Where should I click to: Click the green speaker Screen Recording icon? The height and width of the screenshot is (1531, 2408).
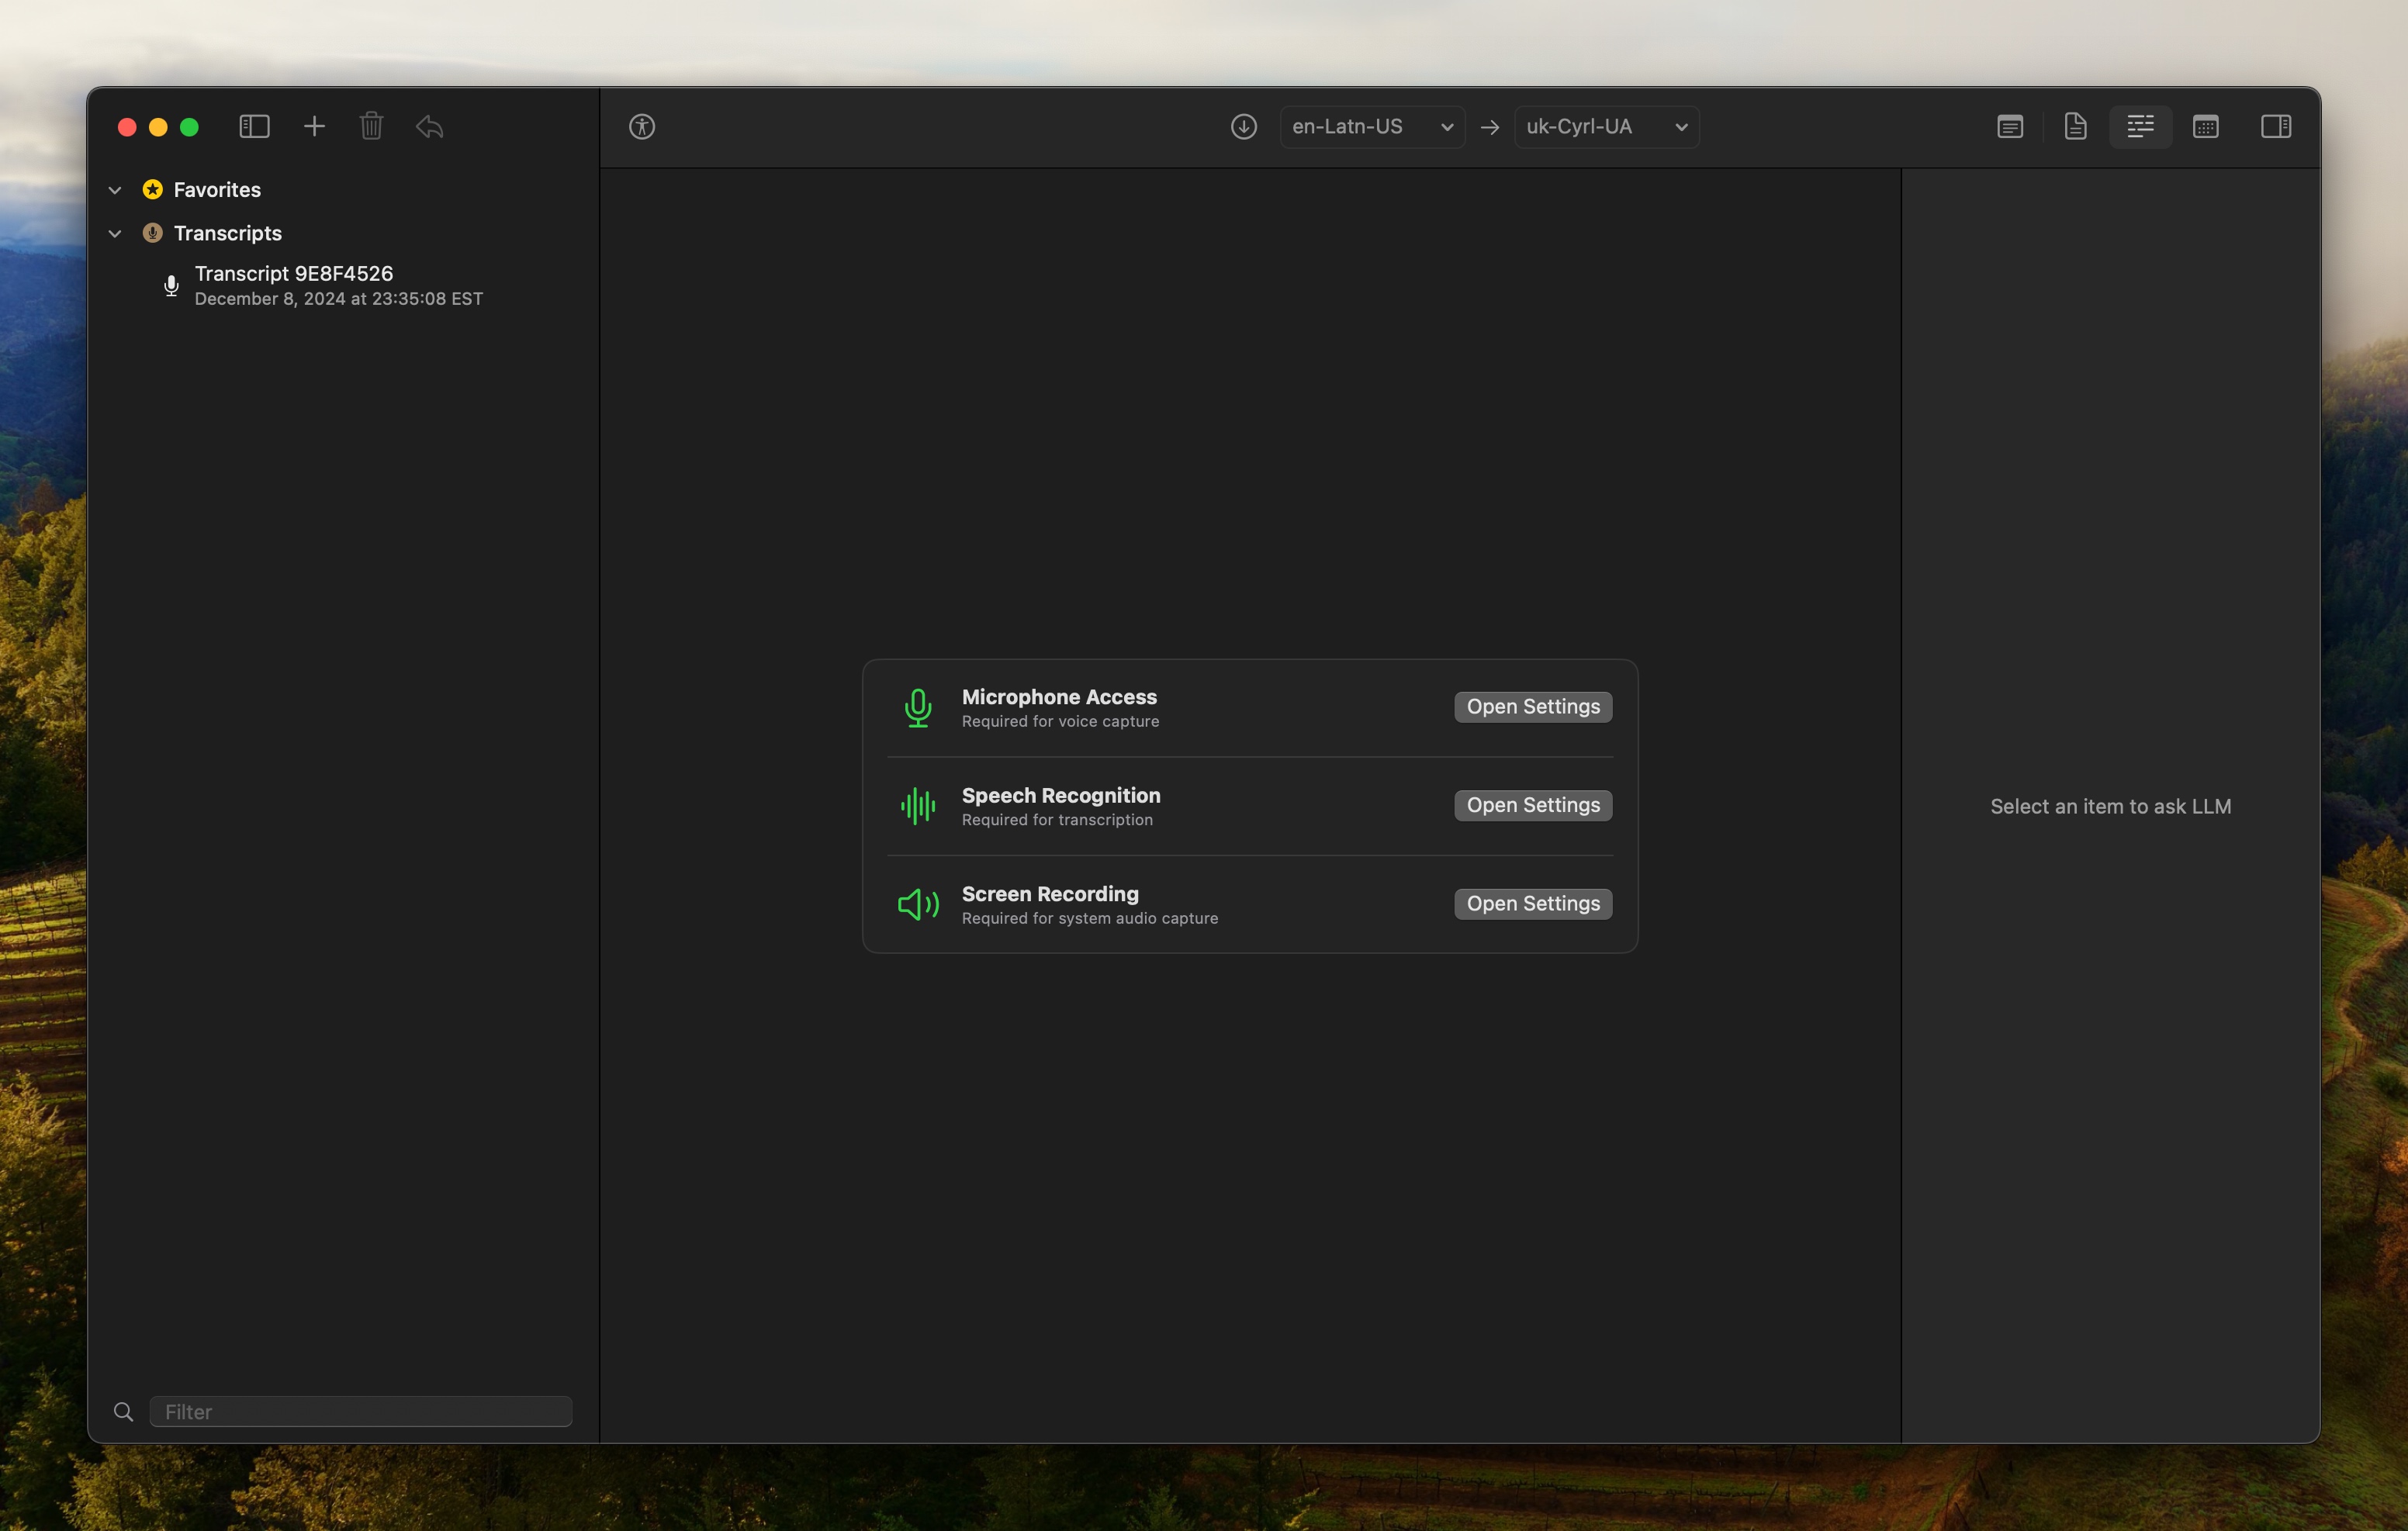click(x=917, y=904)
